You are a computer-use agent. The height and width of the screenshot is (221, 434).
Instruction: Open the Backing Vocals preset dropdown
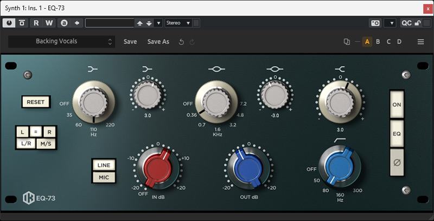point(61,42)
